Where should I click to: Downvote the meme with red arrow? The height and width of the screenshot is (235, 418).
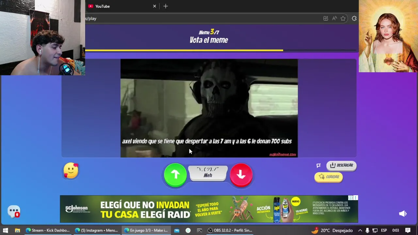[241, 175]
